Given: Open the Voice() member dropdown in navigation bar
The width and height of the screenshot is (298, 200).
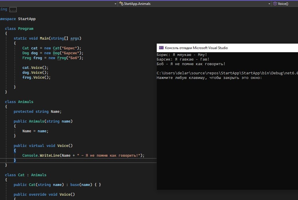Looking at the screenshot, I should (x=285, y=4).
